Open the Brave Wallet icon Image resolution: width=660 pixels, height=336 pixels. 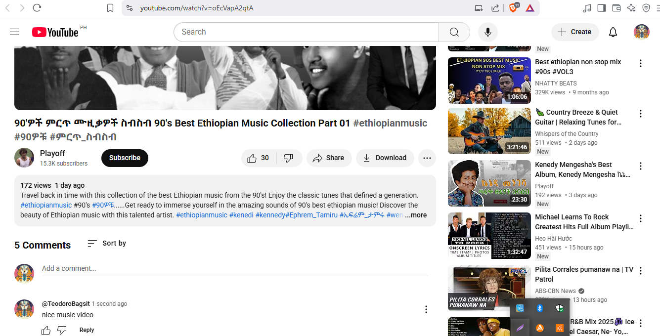pyautogui.click(x=616, y=8)
